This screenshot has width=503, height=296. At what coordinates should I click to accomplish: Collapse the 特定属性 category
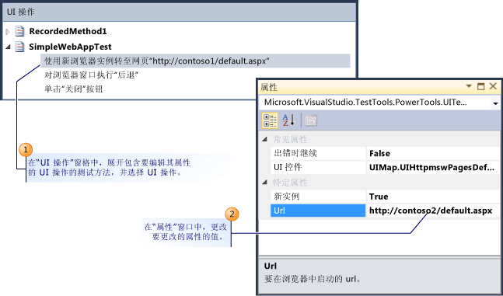pos(264,183)
